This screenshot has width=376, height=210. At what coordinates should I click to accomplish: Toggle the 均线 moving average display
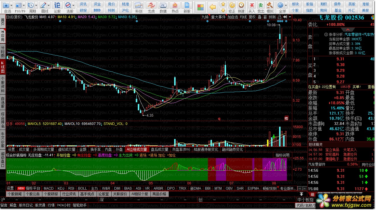click(244, 17)
